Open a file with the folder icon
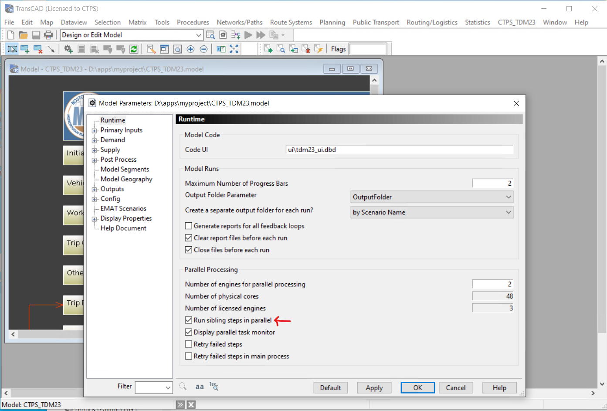The width and height of the screenshot is (607, 411). pos(23,35)
